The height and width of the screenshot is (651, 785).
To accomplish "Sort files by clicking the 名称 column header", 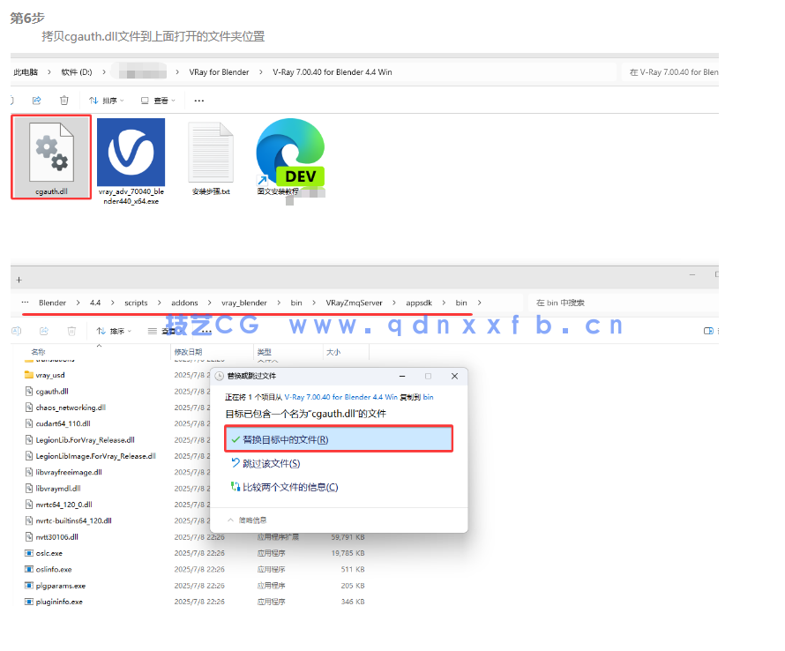I will point(39,351).
